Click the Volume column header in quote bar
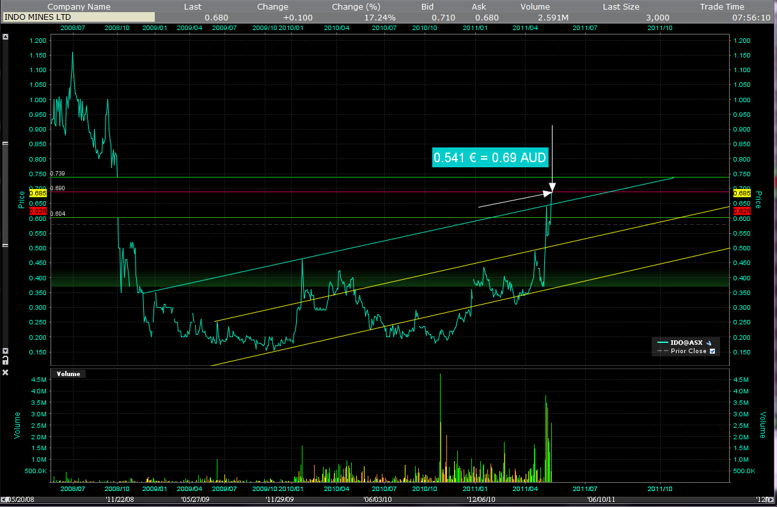This screenshot has width=777, height=507. pyautogui.click(x=535, y=6)
